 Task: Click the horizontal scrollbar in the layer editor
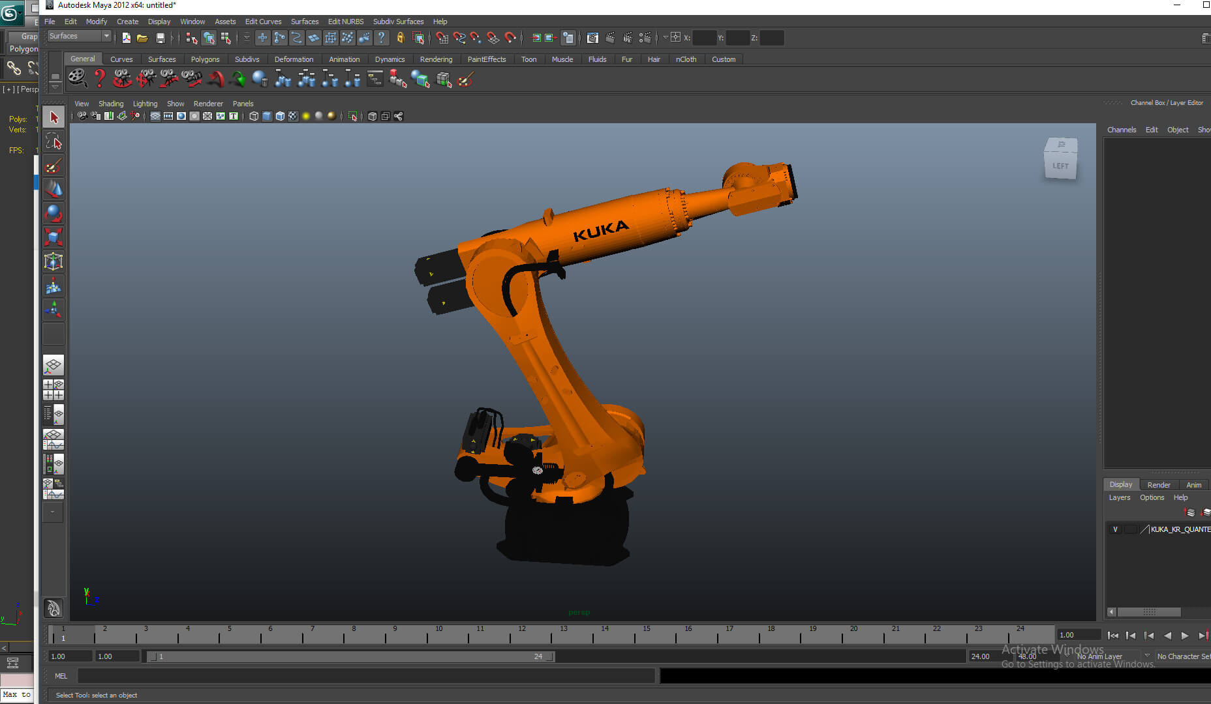(x=1149, y=612)
